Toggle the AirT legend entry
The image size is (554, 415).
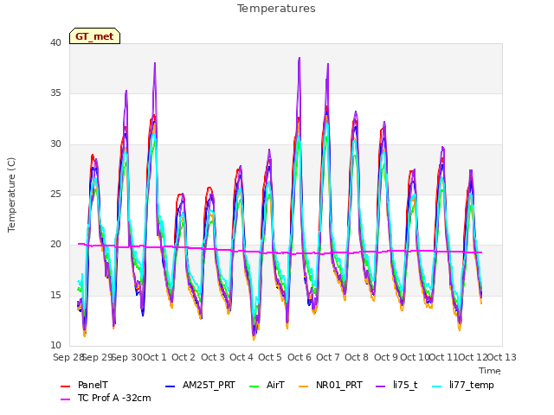pos(267,385)
